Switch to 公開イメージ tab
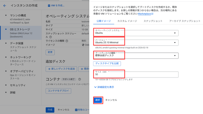The image size is (203, 114). pyautogui.click(x=104, y=21)
